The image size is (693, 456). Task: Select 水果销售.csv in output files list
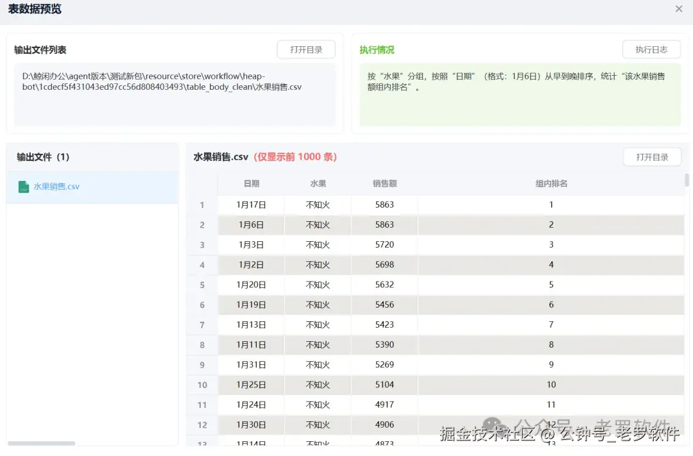(92, 187)
